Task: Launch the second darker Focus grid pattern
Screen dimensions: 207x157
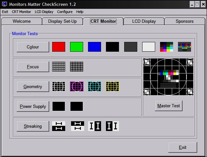Action: 77,67
